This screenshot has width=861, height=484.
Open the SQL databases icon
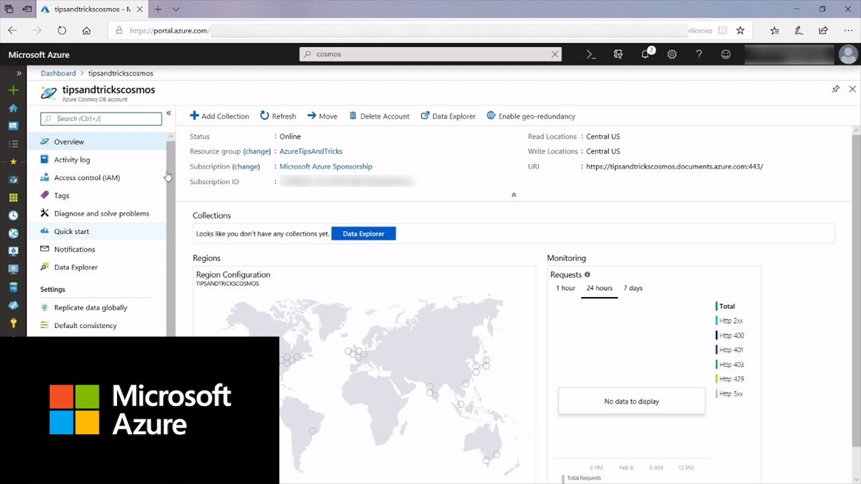pos(13,287)
